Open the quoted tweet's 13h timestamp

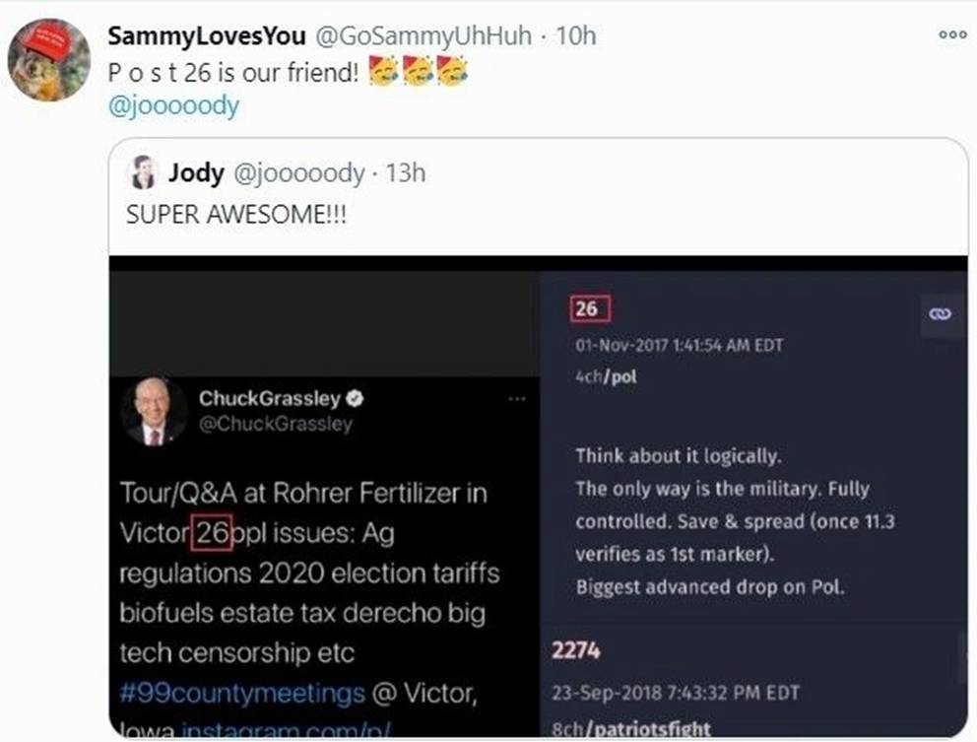[405, 172]
